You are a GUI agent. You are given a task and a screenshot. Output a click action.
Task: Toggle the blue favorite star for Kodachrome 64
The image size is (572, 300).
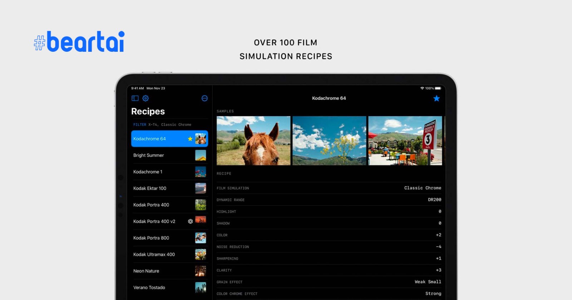[437, 99]
